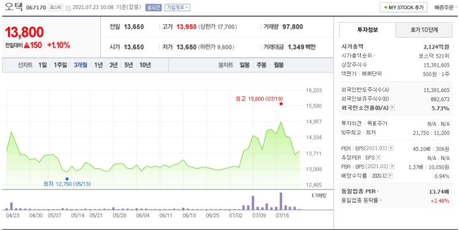
Task: Click the blue 최저 12,750 marker dot
Action: [x=67, y=179]
